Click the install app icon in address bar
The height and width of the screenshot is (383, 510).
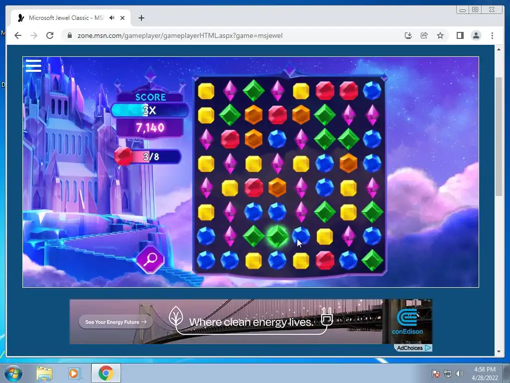pos(408,35)
